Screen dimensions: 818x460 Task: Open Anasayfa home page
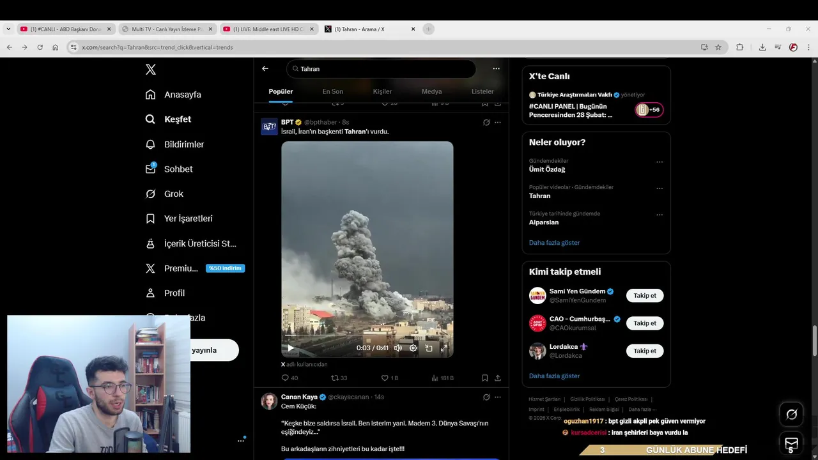coord(173,95)
